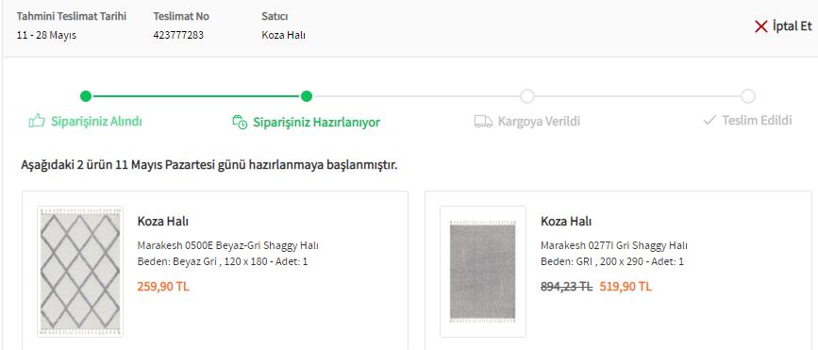Select estimated delivery date 11 - 28 Mayıs

click(46, 36)
